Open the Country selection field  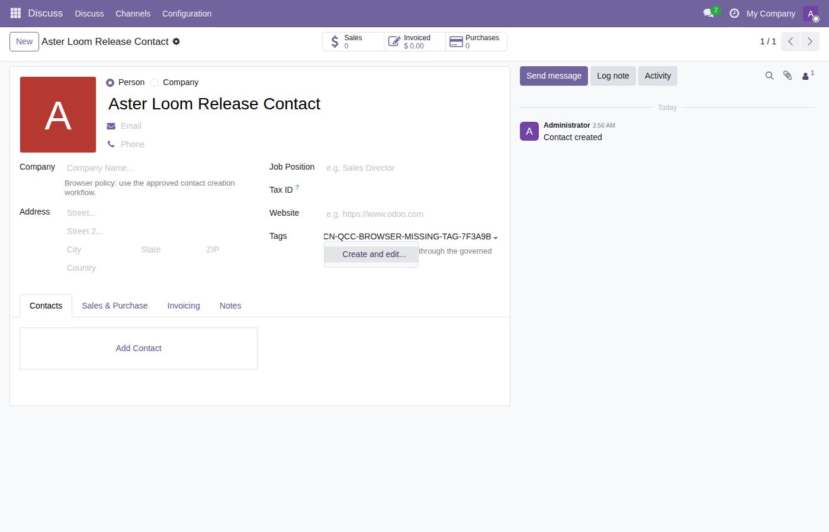coord(160,268)
